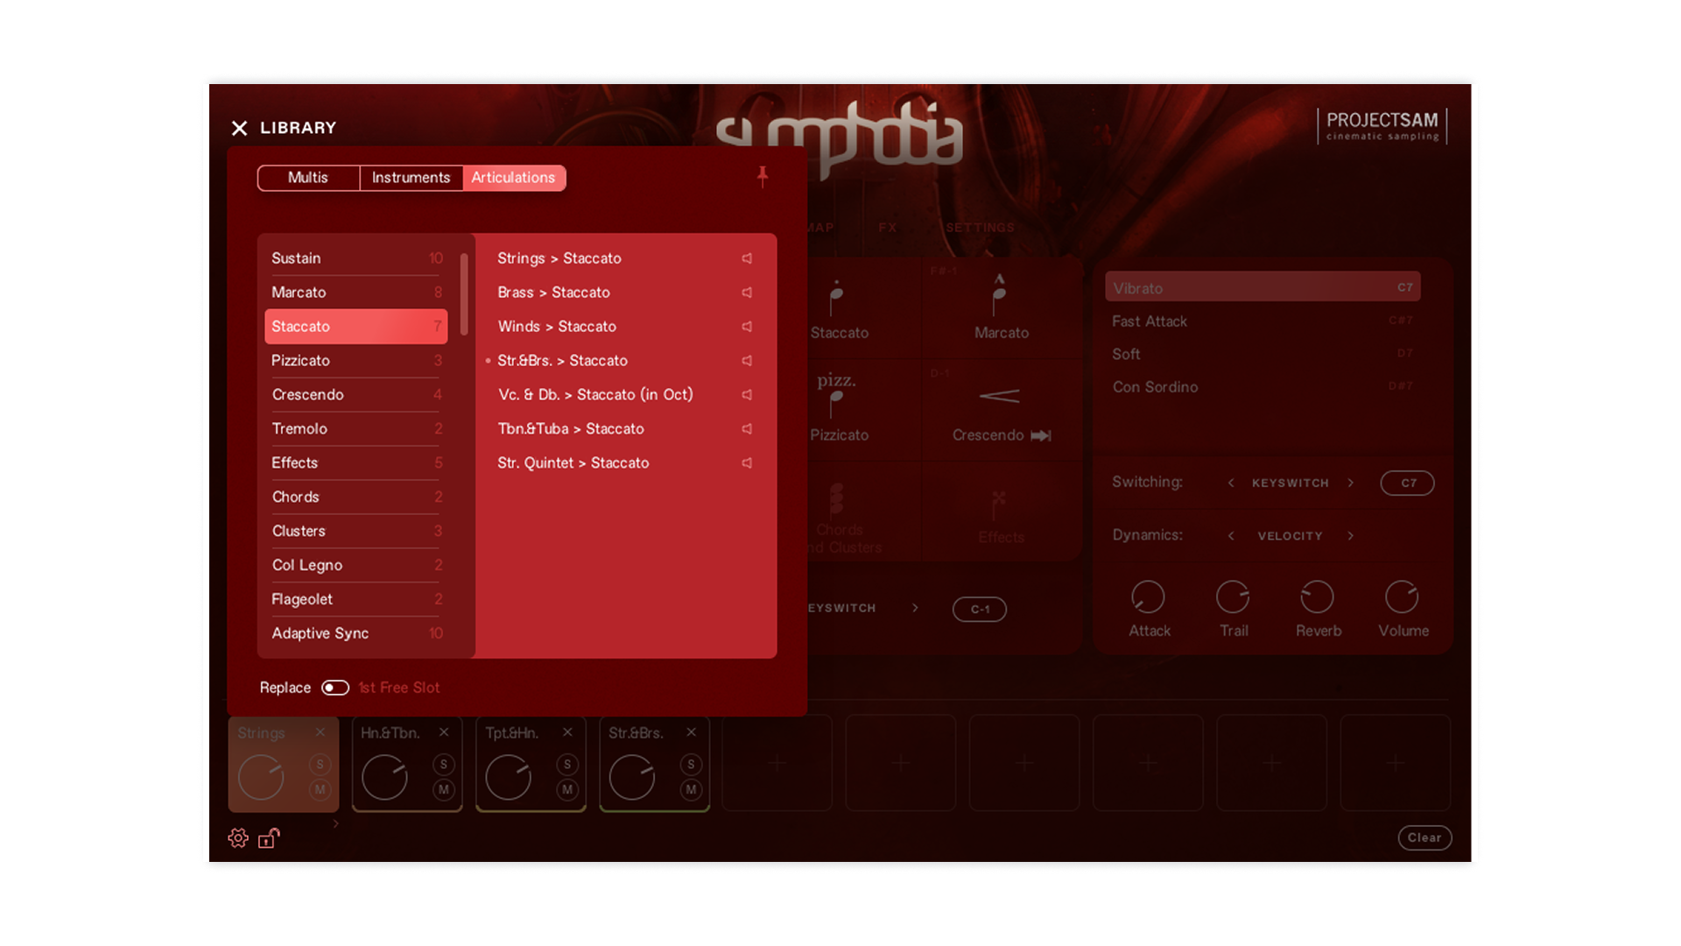
Task: Expand arrow below the Strings slot
Action: pos(335,824)
